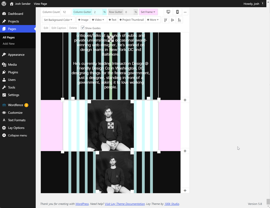Open the three-dots extra options button
This screenshot has width=270, height=208.
[185, 12]
